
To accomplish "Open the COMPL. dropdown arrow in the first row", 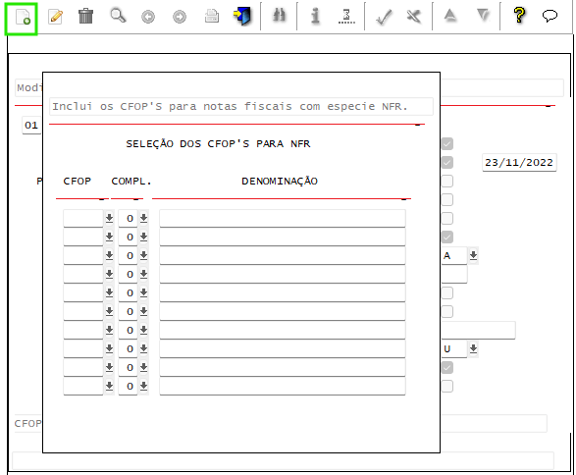I will click(143, 218).
